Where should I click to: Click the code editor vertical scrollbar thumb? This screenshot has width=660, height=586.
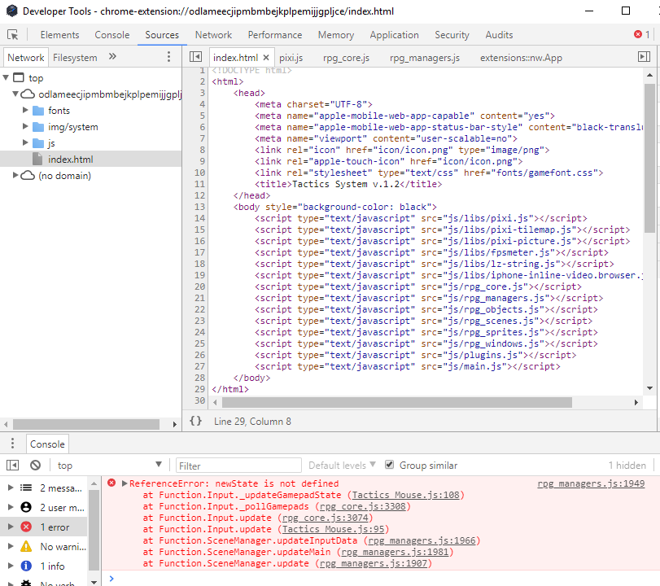click(649, 158)
